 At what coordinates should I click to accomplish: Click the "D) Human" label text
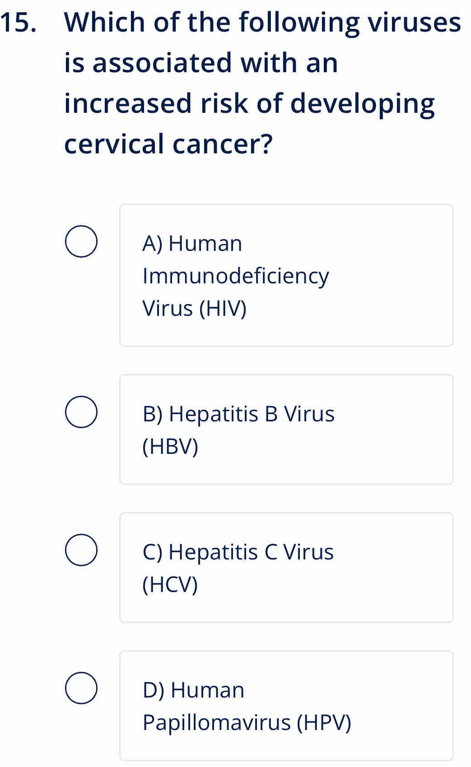pos(193,690)
